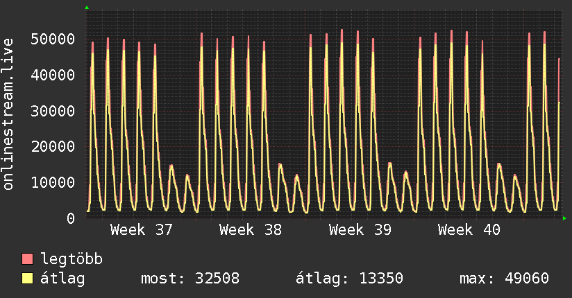Viewport: 572px width, 298px height.
Task: Click the 20000 y-axis tick label
Action: pos(53,146)
